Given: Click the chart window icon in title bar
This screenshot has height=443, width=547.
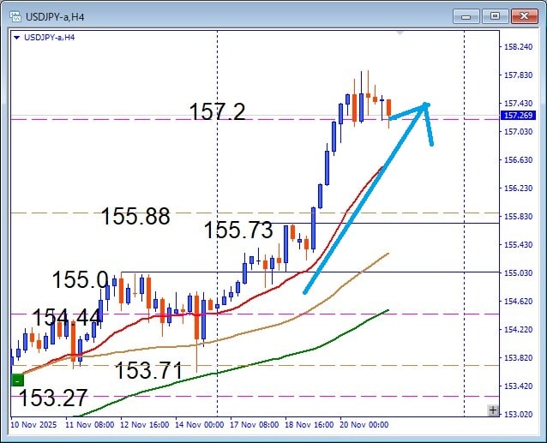Looking at the screenshot, I should (x=14, y=15).
